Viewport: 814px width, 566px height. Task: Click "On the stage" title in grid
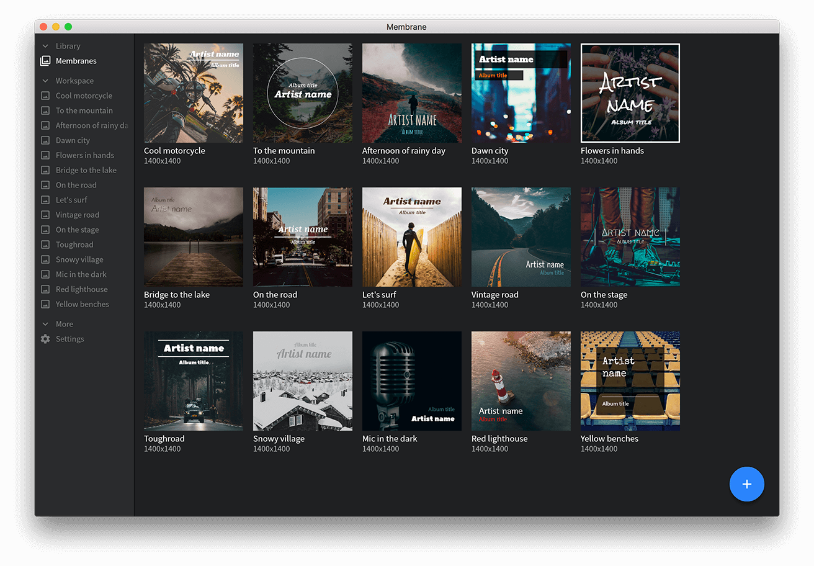[604, 295]
